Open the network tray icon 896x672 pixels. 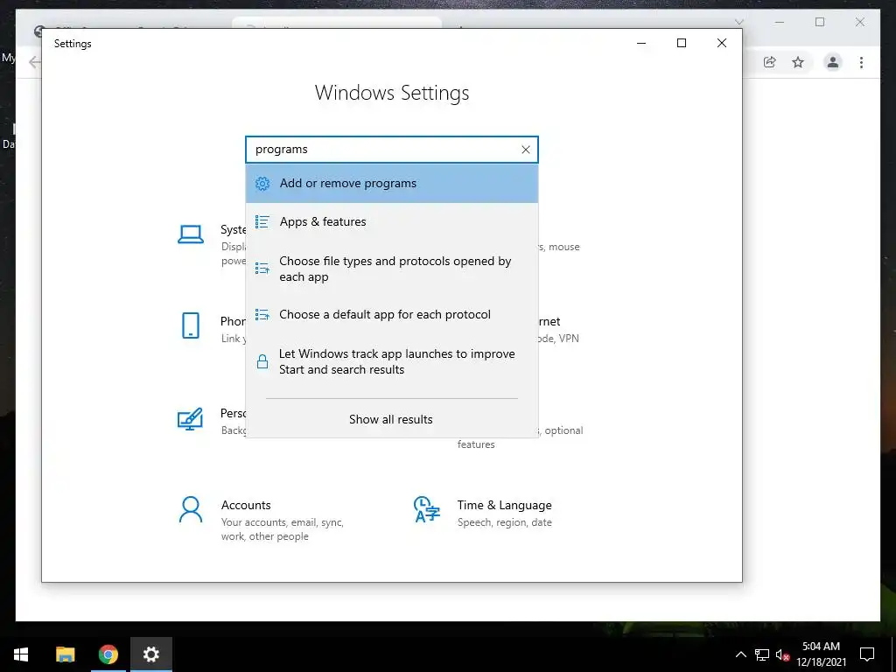[x=762, y=654]
